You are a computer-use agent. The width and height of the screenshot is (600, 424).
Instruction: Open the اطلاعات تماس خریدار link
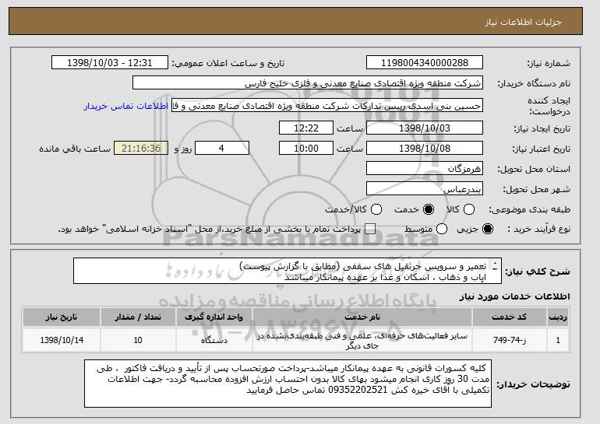tap(126, 106)
